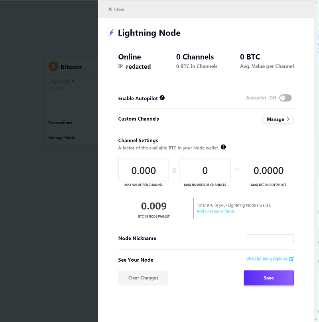Open the Transactions menu item
Image resolution: width=319 pixels, height=322 pixels.
60,123
